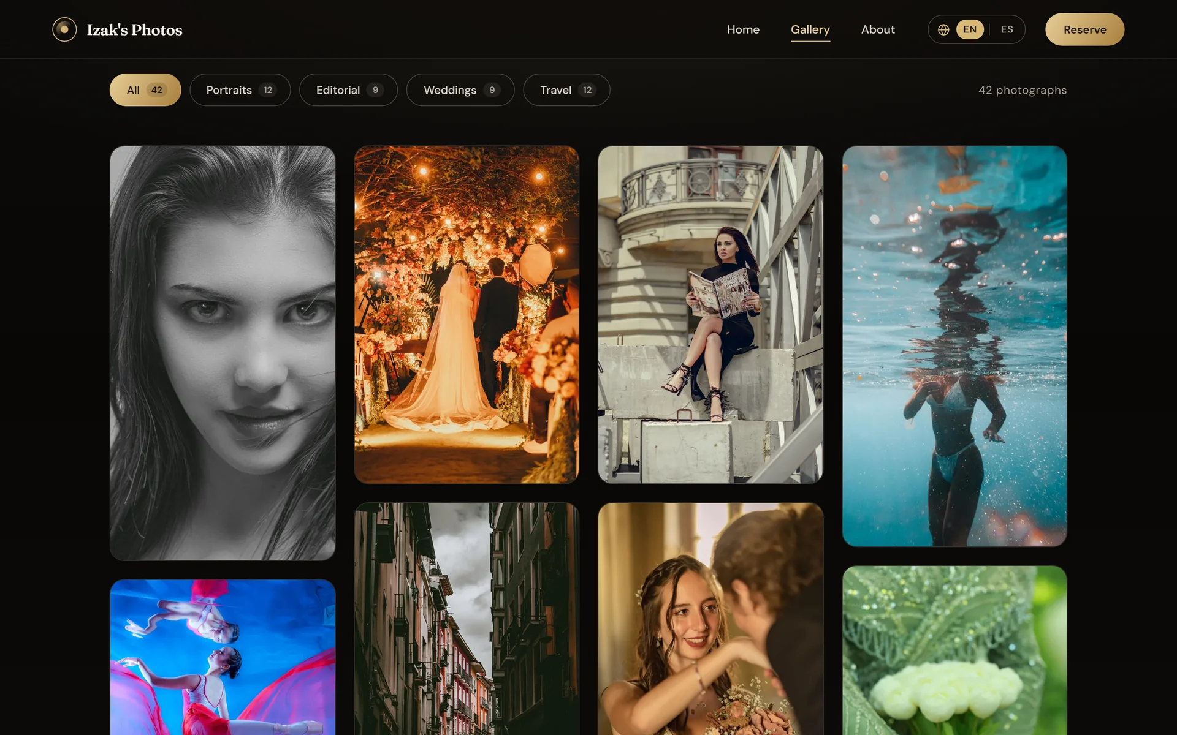Open the narrow street buildings photo

467,619
